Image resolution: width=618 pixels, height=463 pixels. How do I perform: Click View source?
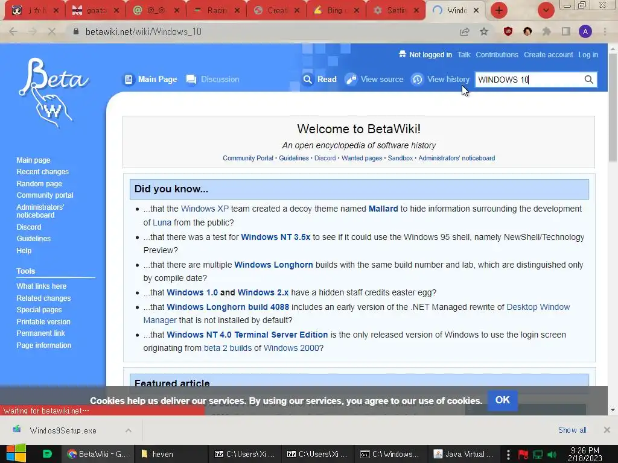[x=374, y=80]
